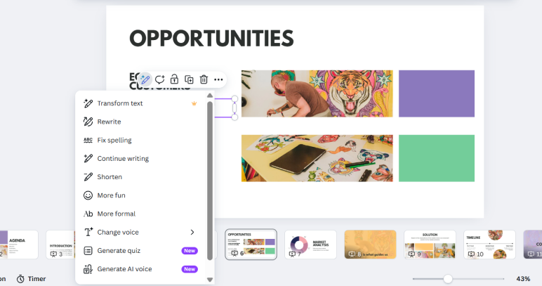Open slide 7 Market Analysis thumbnail
Image resolution: width=542 pixels, height=286 pixels.
pyautogui.click(x=310, y=245)
